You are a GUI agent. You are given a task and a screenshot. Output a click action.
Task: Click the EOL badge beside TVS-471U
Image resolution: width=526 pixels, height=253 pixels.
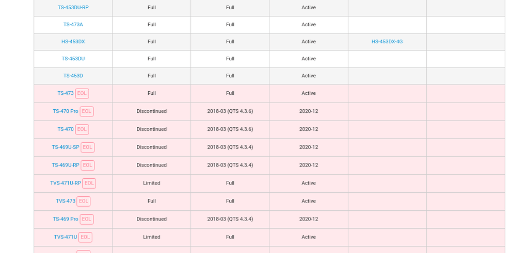(85, 238)
